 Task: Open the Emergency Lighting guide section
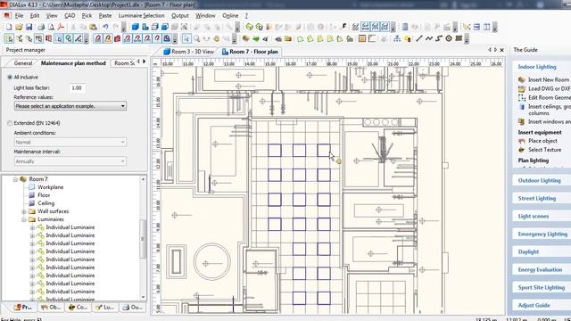click(x=542, y=234)
